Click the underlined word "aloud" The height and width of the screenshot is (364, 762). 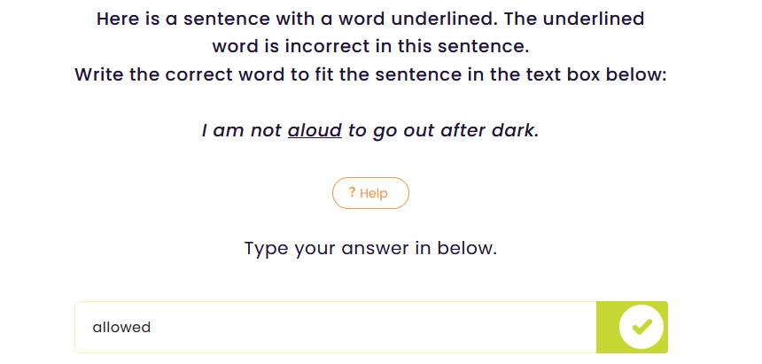[x=315, y=131]
